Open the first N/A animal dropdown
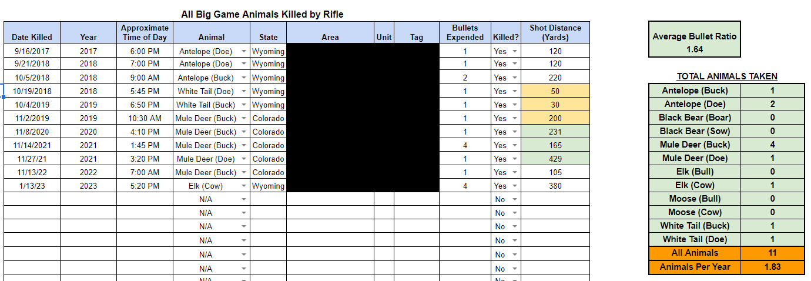This screenshot has width=811, height=281. (244, 199)
